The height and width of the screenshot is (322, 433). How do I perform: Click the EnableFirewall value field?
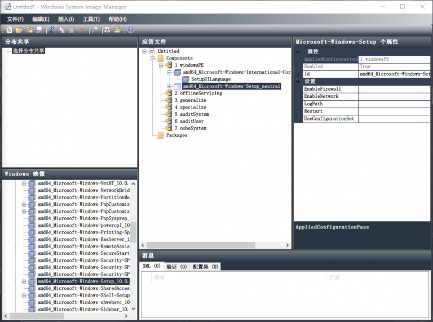point(394,89)
